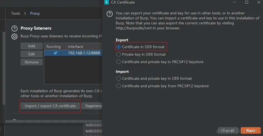This screenshot has height=136, width=263.
Task: Click the vertical scrollbar at left edge
Action: point(4,68)
